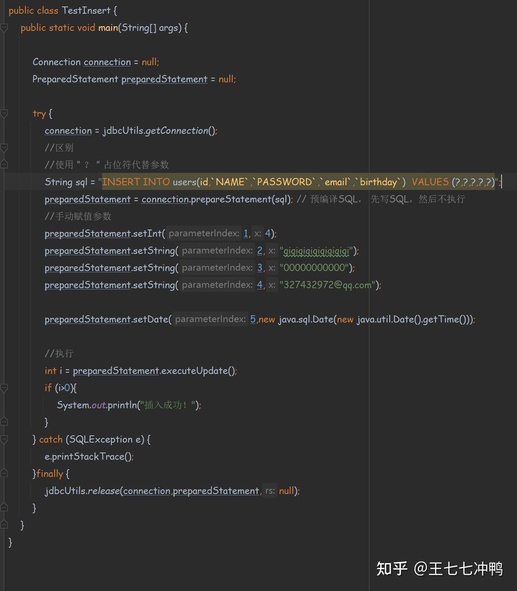Viewport: 517px width, 591px height.
Task: Click the i>0 condition
Action: click(x=64, y=388)
